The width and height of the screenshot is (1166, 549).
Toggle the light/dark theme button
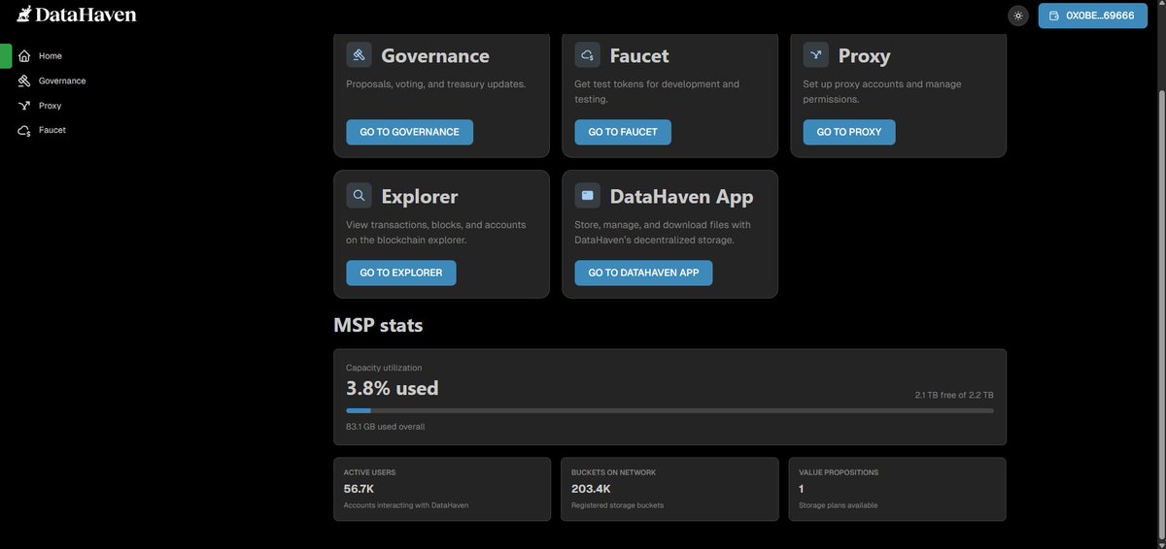click(1018, 16)
